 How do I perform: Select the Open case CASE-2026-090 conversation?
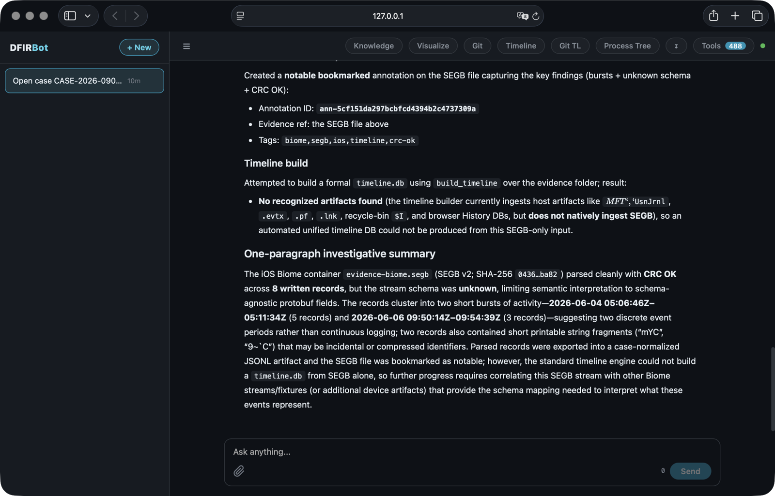pyautogui.click(x=84, y=81)
